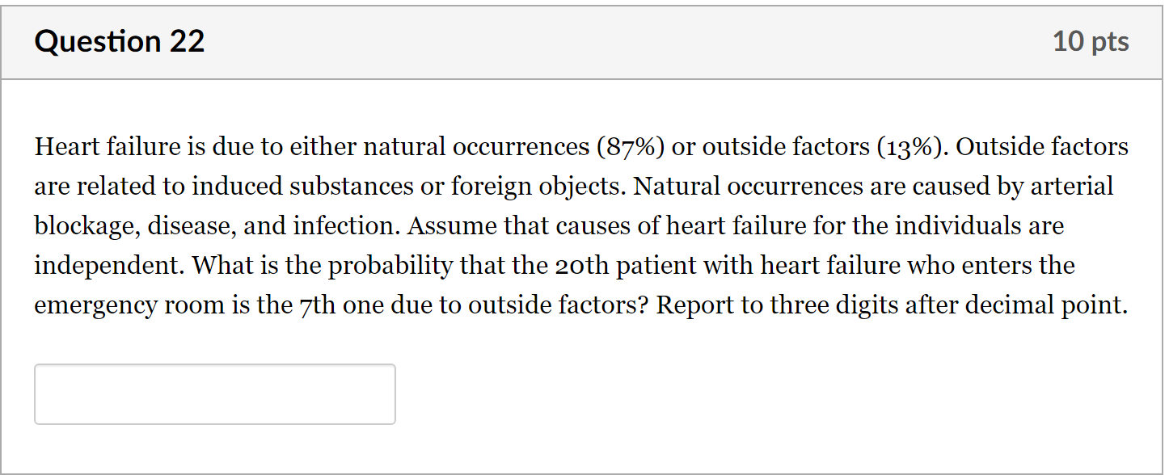Click the blank space below the answer field
Screen dimensions: 1169x475
[213, 451]
